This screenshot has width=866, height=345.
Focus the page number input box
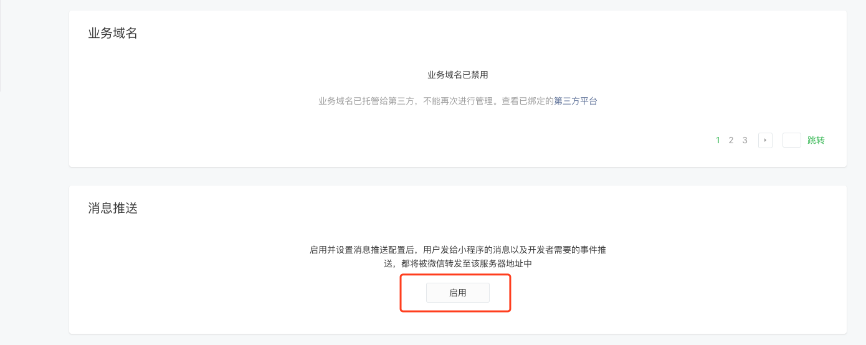point(792,140)
